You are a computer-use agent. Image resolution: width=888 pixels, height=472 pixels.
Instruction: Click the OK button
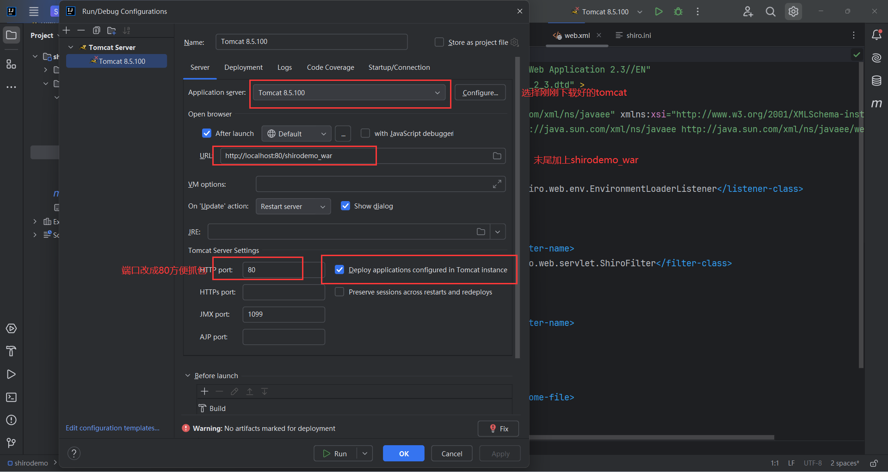tap(404, 454)
